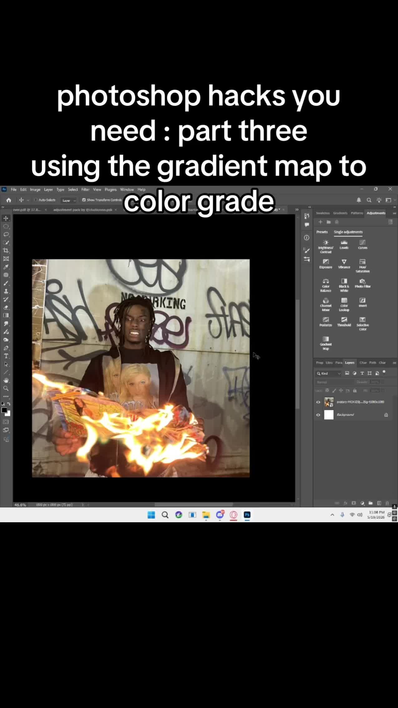This screenshot has width=398, height=708.
Task: Open the Filter menu
Action: coord(85,189)
